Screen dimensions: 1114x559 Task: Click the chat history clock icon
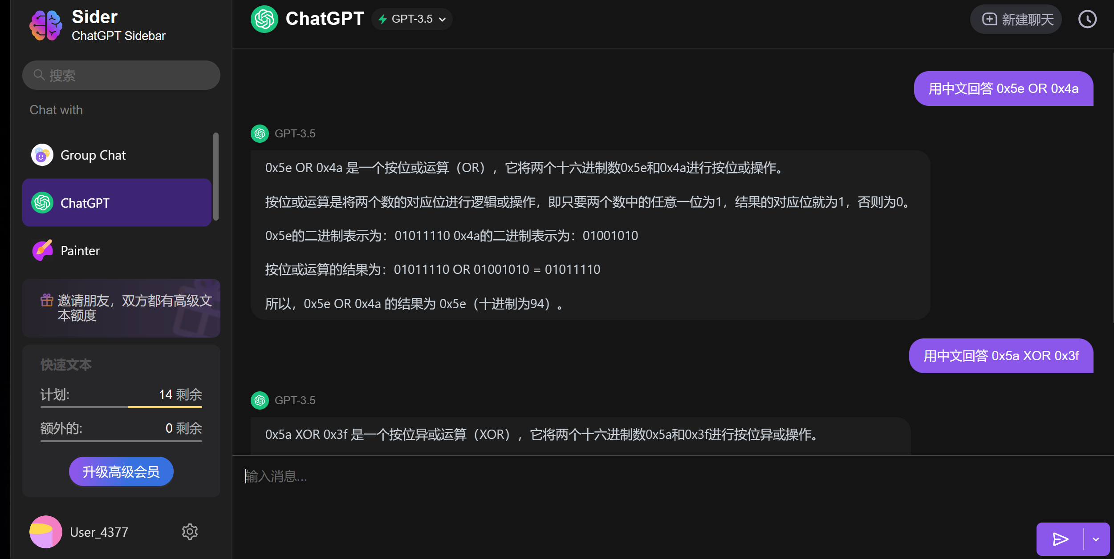point(1088,19)
